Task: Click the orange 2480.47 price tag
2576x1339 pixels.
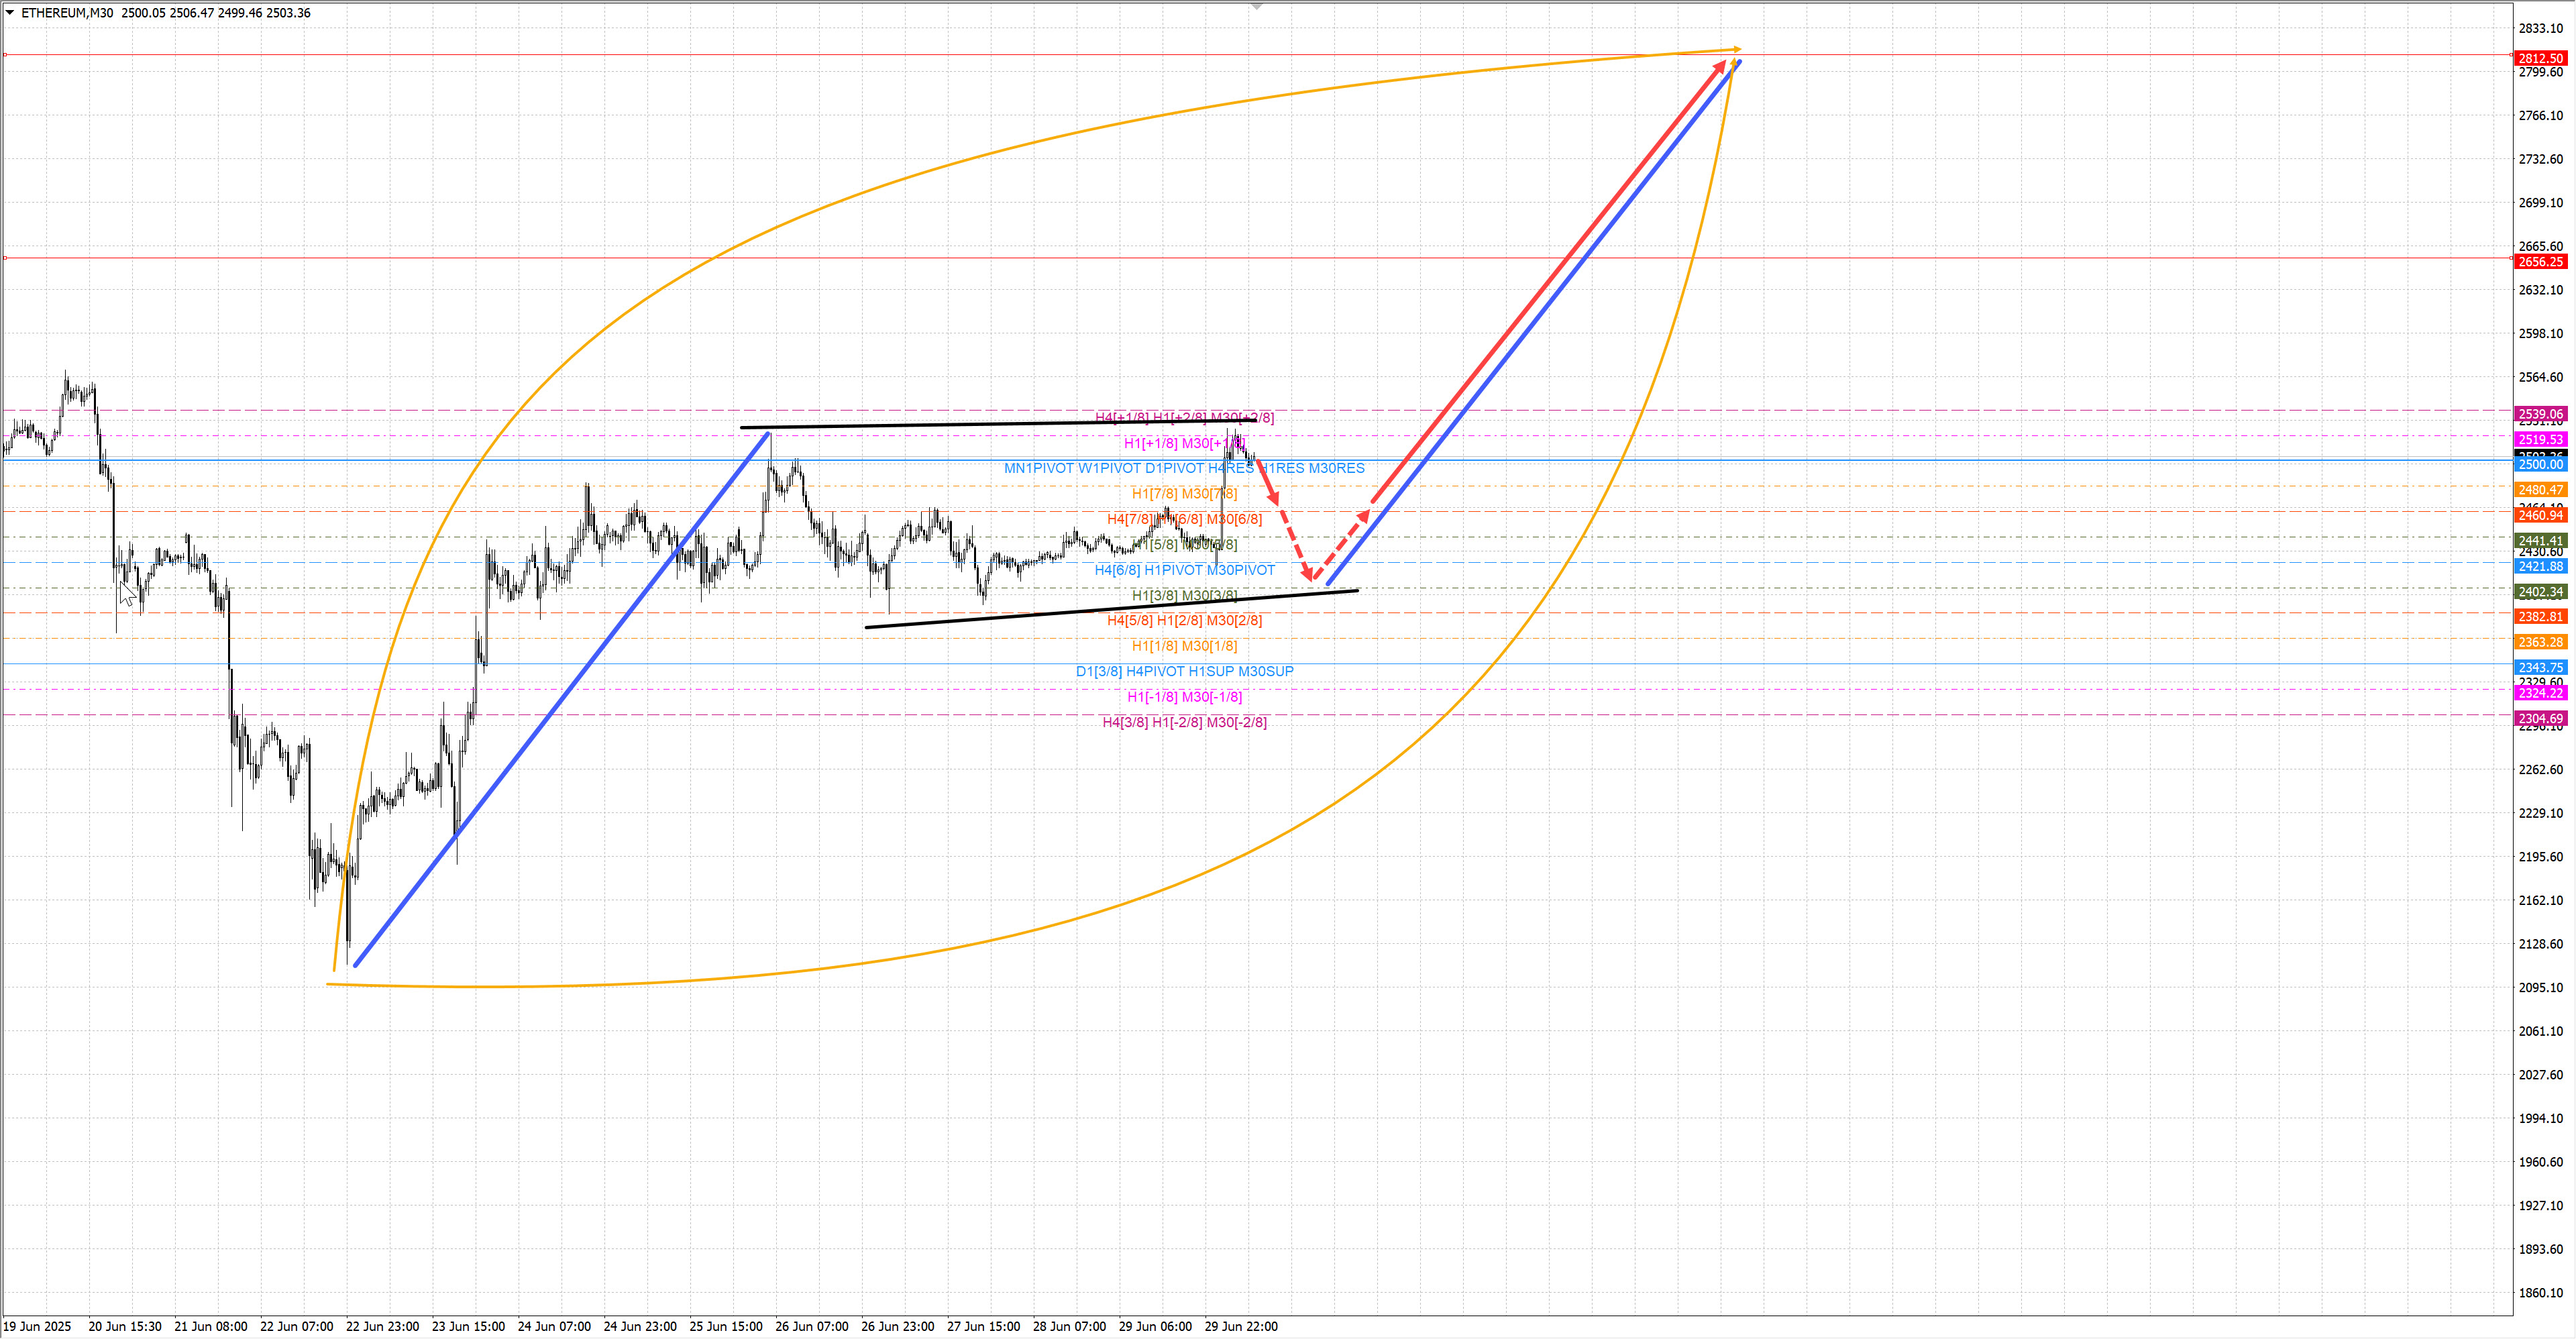Action: tap(2540, 490)
